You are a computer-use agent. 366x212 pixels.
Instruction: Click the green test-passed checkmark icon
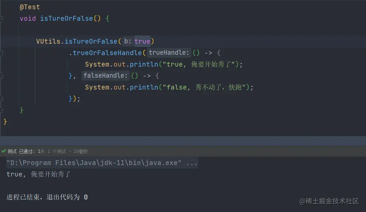coord(3,151)
